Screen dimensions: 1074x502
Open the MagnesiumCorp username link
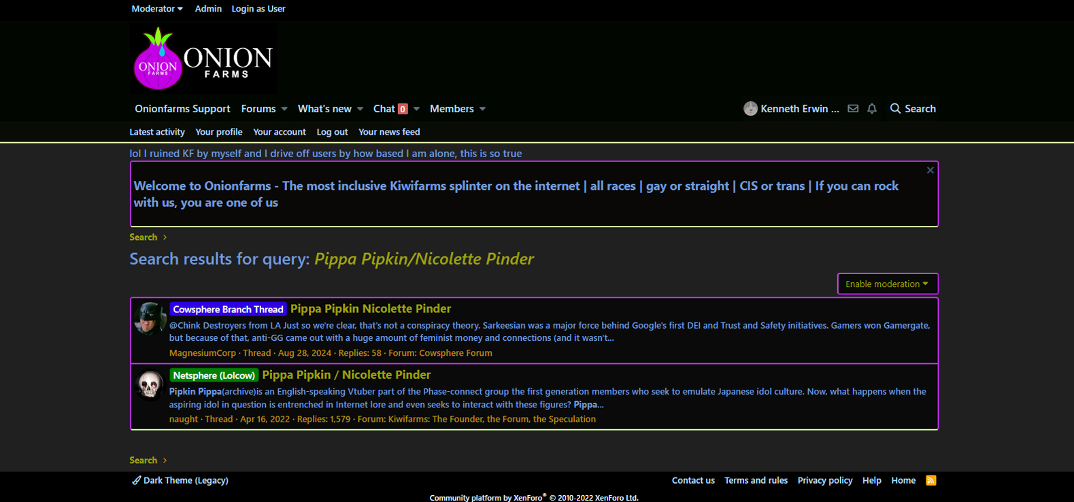(x=203, y=353)
